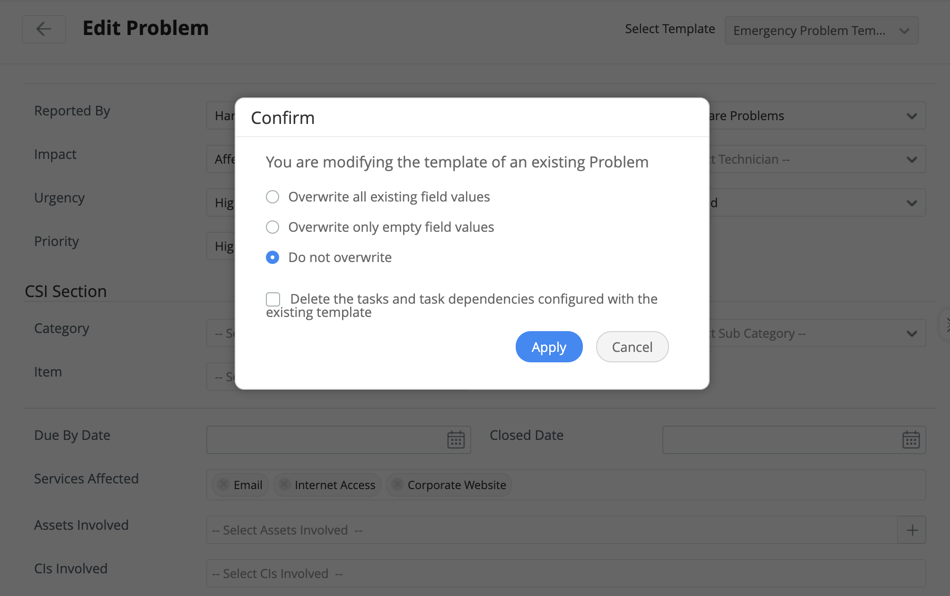Click the back arrow button
The width and height of the screenshot is (950, 596).
[x=44, y=29]
